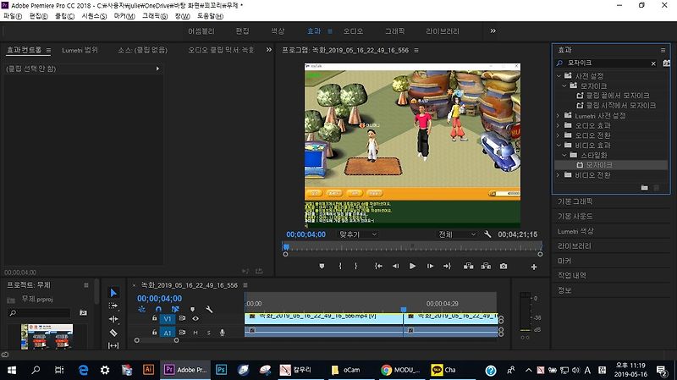Open Photoshop from the taskbar
The height and width of the screenshot is (380, 677).
tap(221, 370)
